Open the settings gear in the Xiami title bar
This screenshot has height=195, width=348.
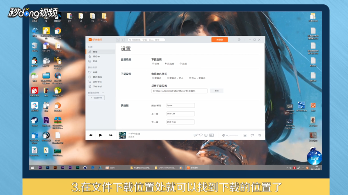tap(239, 40)
